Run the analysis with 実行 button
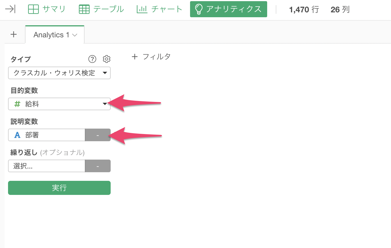This screenshot has width=391, height=248. pyautogui.click(x=59, y=188)
